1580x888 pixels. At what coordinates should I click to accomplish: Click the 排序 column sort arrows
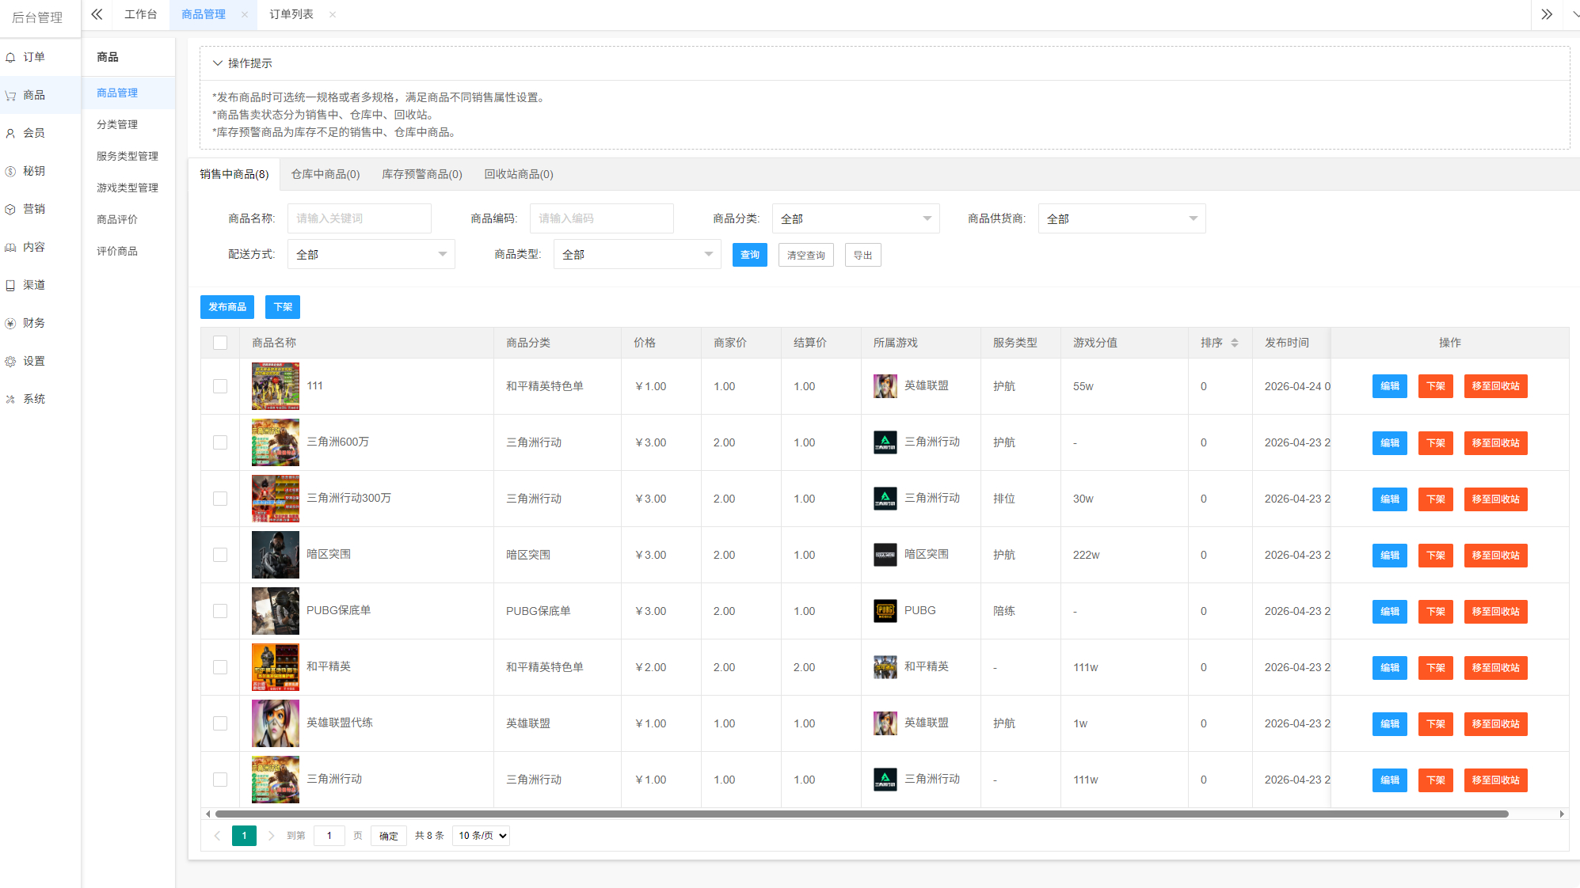[x=1234, y=343]
